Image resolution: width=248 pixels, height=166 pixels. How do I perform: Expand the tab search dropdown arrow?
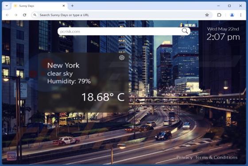(7, 6)
